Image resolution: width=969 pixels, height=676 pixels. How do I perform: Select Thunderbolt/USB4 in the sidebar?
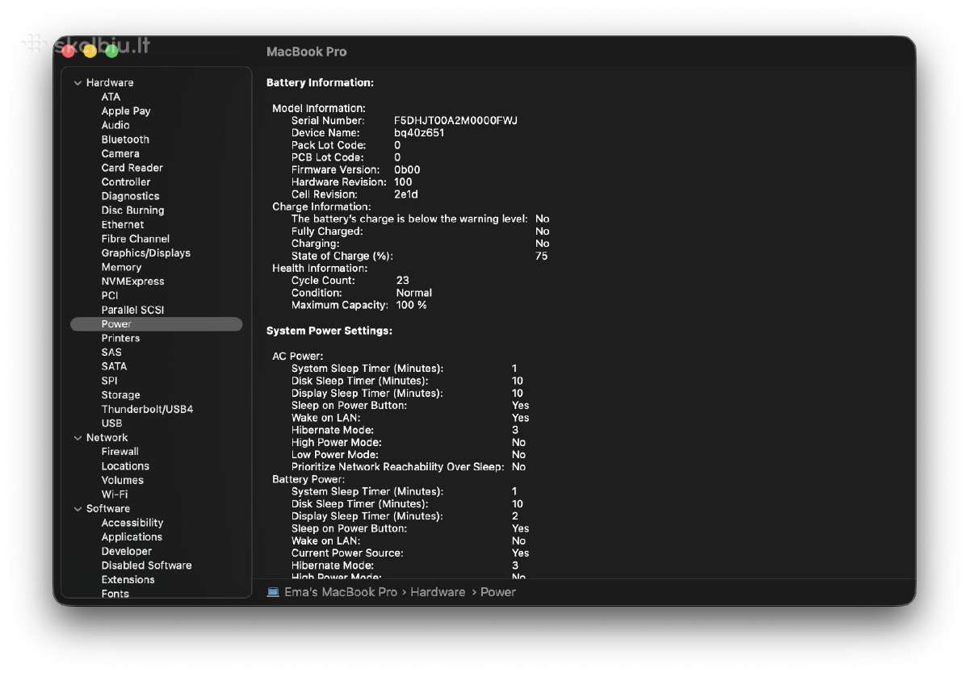pos(147,409)
